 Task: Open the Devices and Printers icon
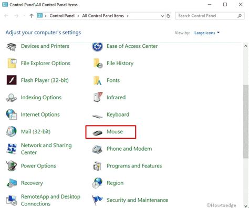[12, 47]
